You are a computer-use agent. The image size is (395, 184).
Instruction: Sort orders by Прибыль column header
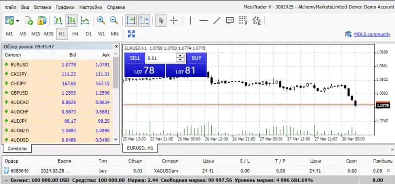[382, 161]
